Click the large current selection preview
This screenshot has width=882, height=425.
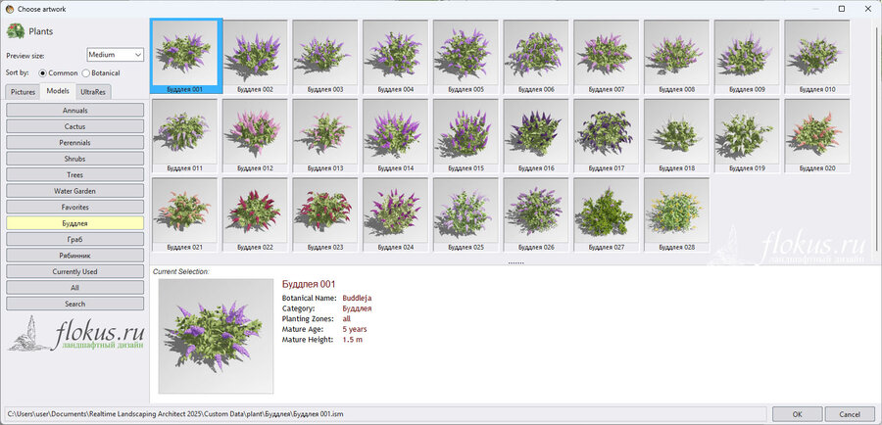pos(216,336)
